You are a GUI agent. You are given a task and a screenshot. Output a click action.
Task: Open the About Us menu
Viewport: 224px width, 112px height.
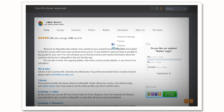(x=140, y=30)
